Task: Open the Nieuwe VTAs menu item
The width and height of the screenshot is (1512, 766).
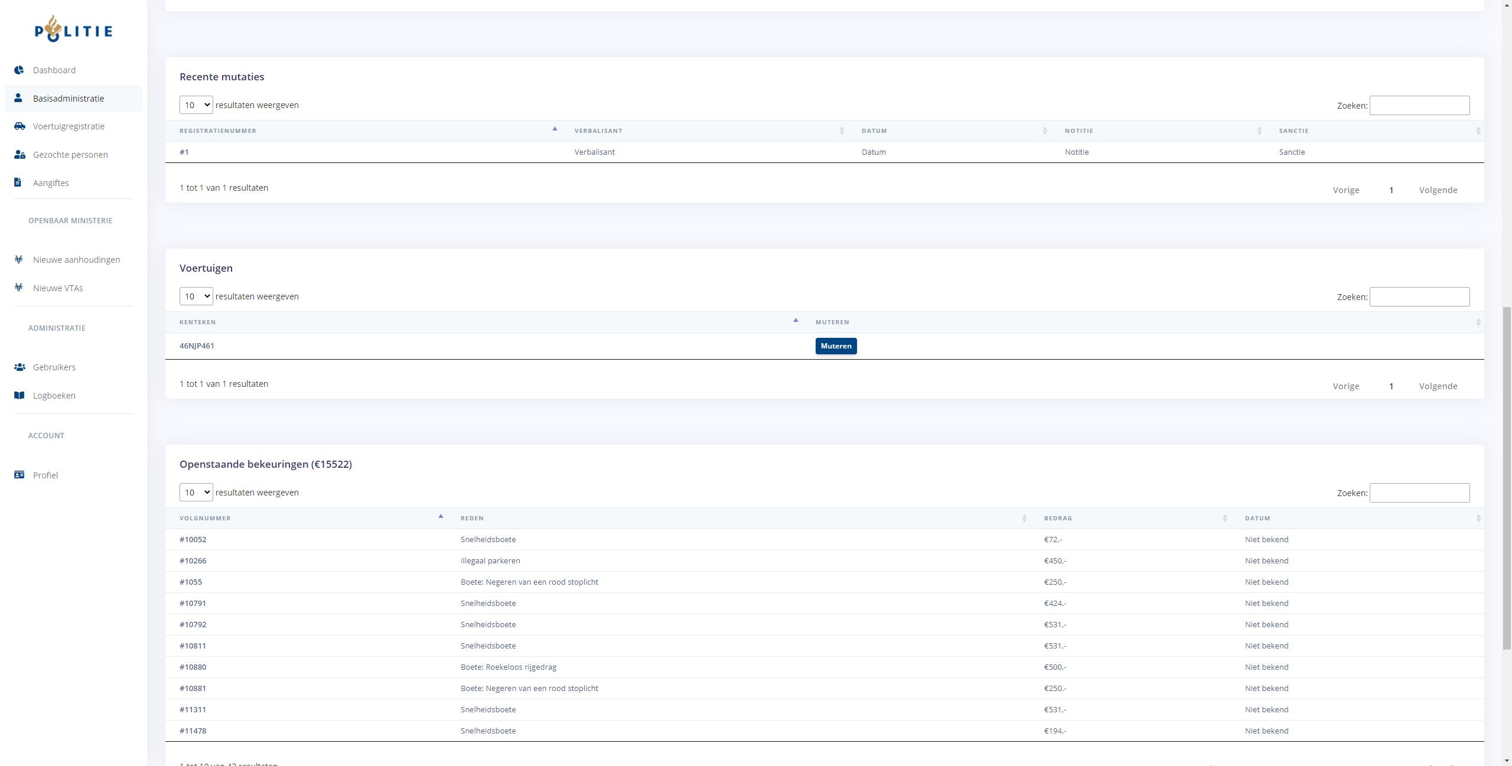Action: [58, 288]
